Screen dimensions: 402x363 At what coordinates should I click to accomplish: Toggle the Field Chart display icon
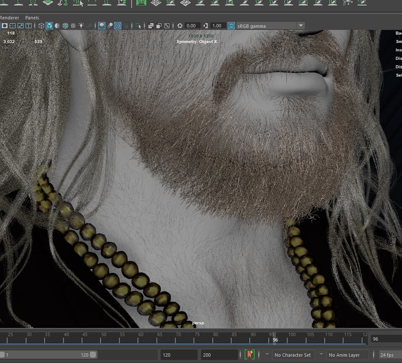[x=13, y=26]
